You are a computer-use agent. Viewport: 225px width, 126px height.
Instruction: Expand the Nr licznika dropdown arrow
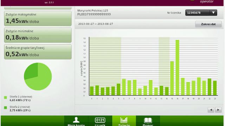coord(213,13)
